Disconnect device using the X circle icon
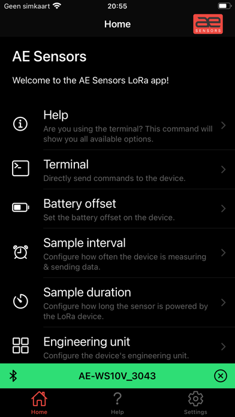This screenshot has width=235, height=417. 221,376
